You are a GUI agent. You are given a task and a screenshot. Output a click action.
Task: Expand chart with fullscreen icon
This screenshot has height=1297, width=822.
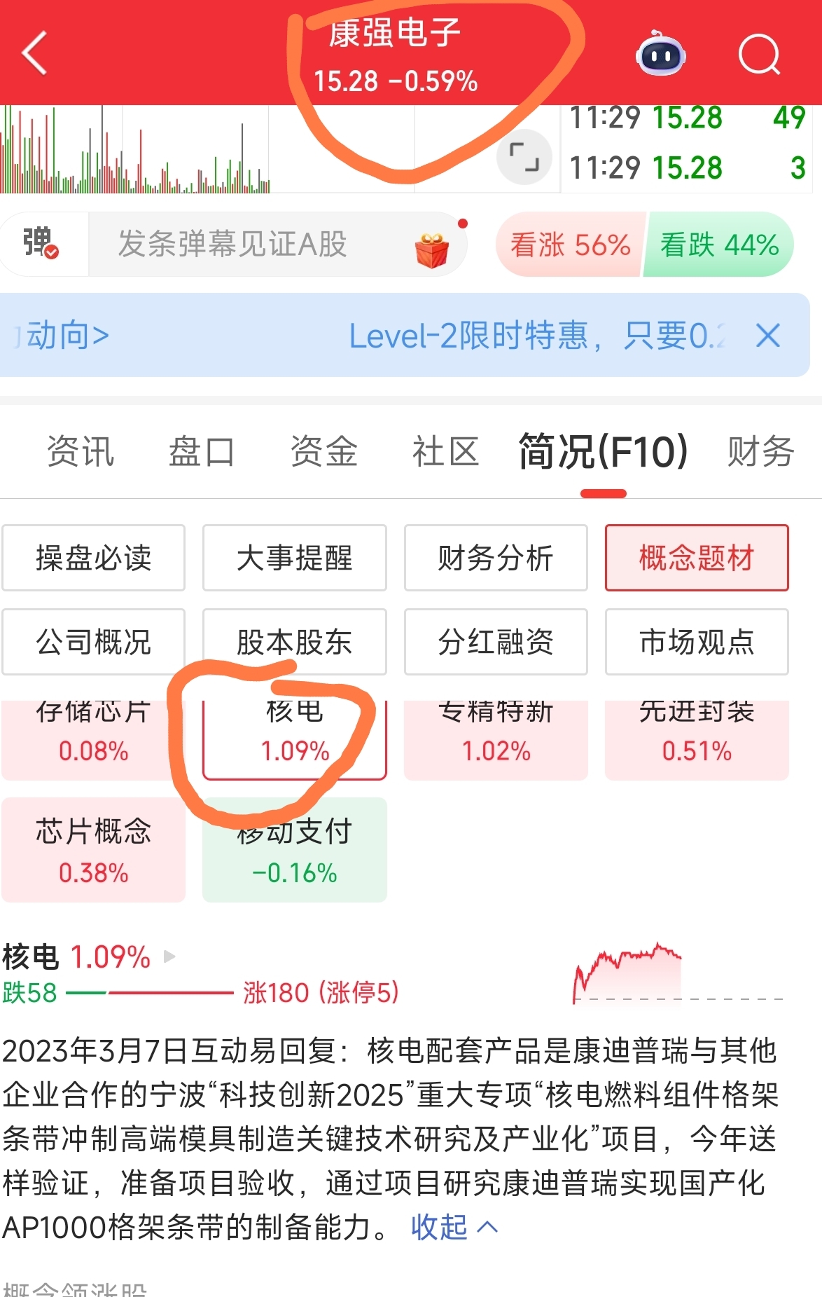524,157
